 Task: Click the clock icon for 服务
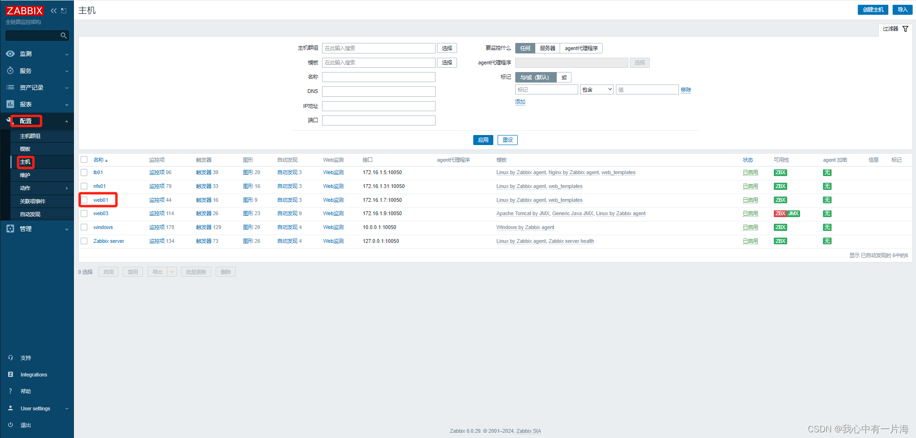(x=10, y=71)
